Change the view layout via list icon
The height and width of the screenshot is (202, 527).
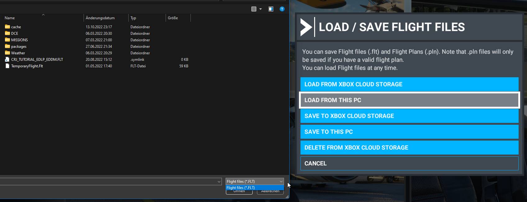click(x=254, y=9)
